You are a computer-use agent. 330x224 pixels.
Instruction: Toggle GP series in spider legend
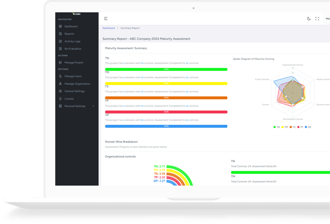(x=308, y=127)
